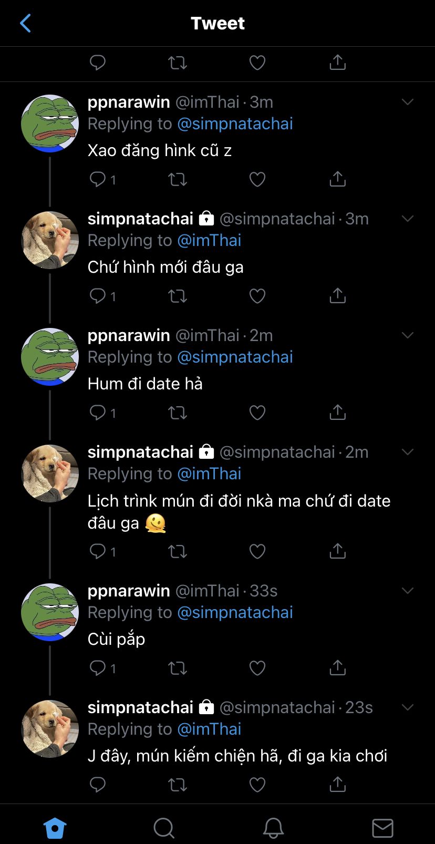This screenshot has height=844, width=435.
Task: Reply to the "Cùi pắp" tweet
Action: [98, 668]
